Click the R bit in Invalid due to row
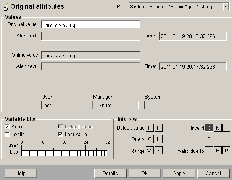The width and height of the screenshot is (232, 180). (227, 151)
